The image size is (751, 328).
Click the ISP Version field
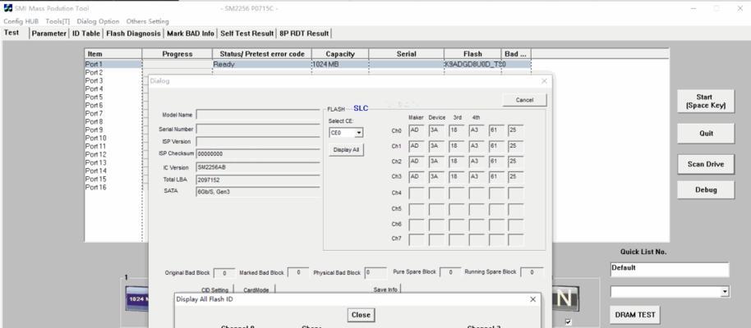click(258, 142)
